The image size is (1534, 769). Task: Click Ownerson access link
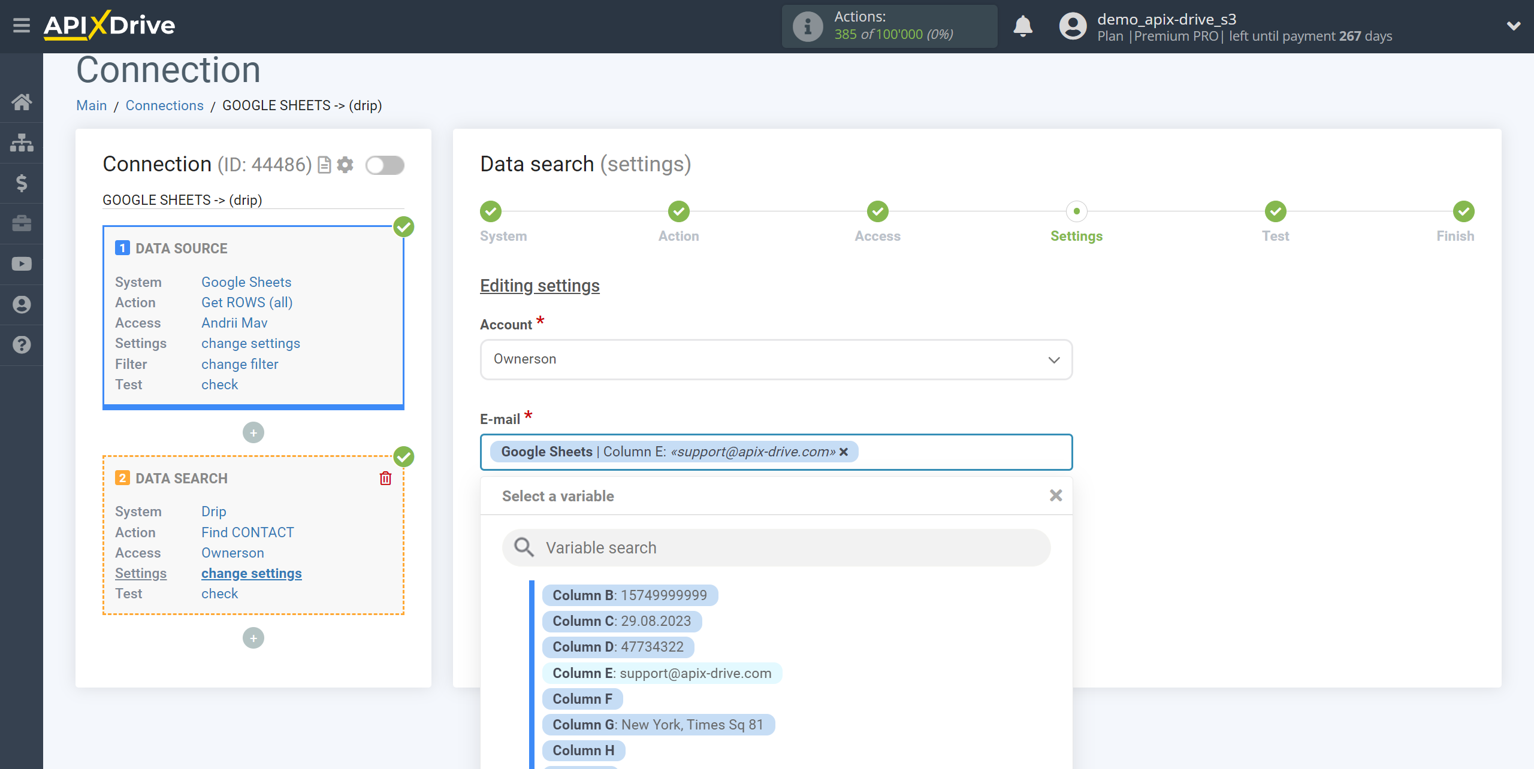pos(232,553)
